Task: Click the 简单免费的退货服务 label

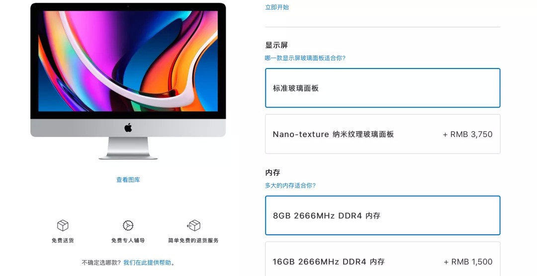Action: (x=193, y=240)
